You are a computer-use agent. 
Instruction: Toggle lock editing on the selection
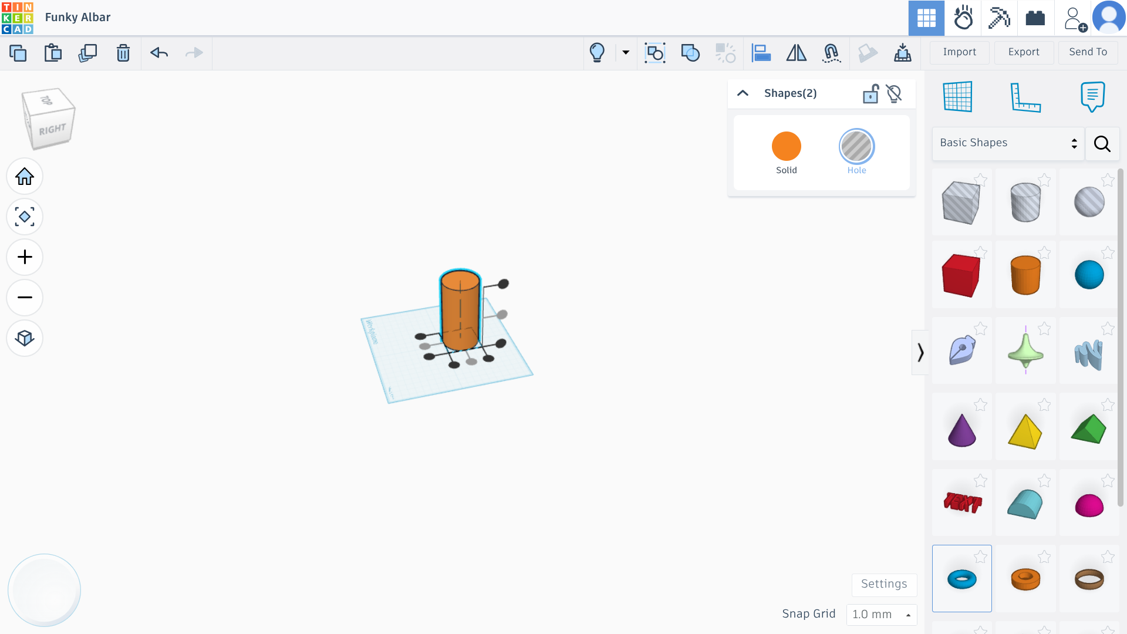pyautogui.click(x=870, y=93)
